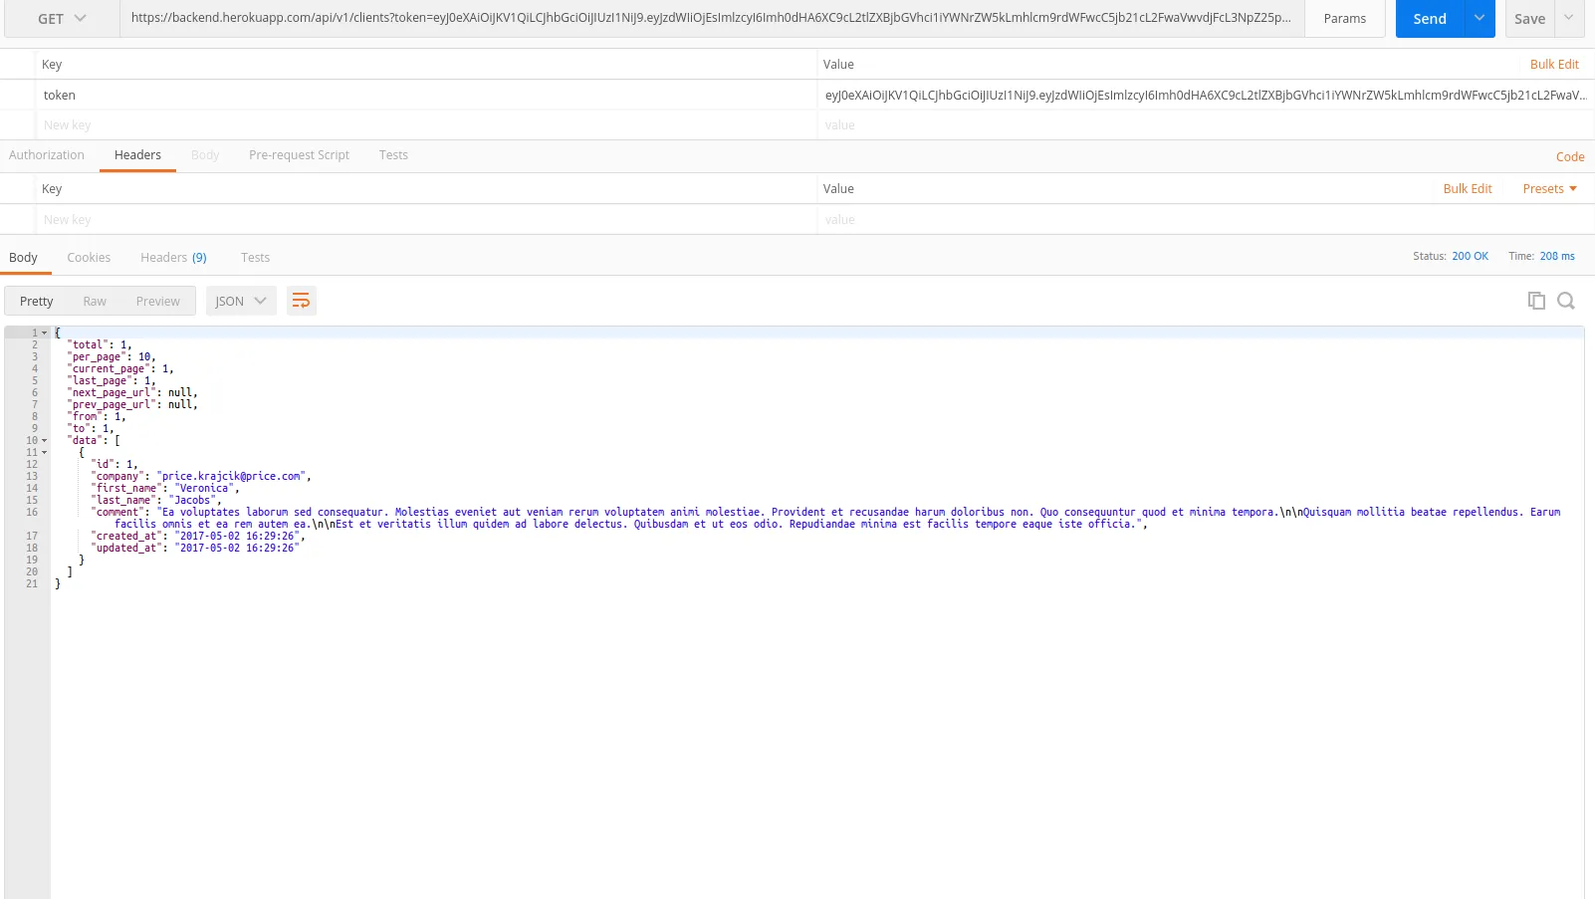
Task: Expand the Send button dropdown arrow
Action: coord(1480,19)
